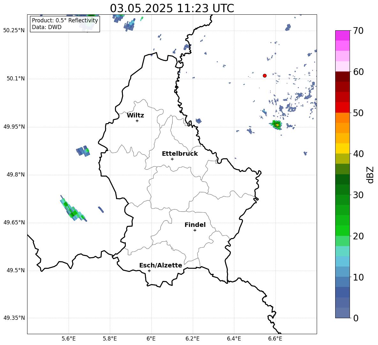Click the 70 value on the colorbar
The image size is (378, 345).
[358, 31]
